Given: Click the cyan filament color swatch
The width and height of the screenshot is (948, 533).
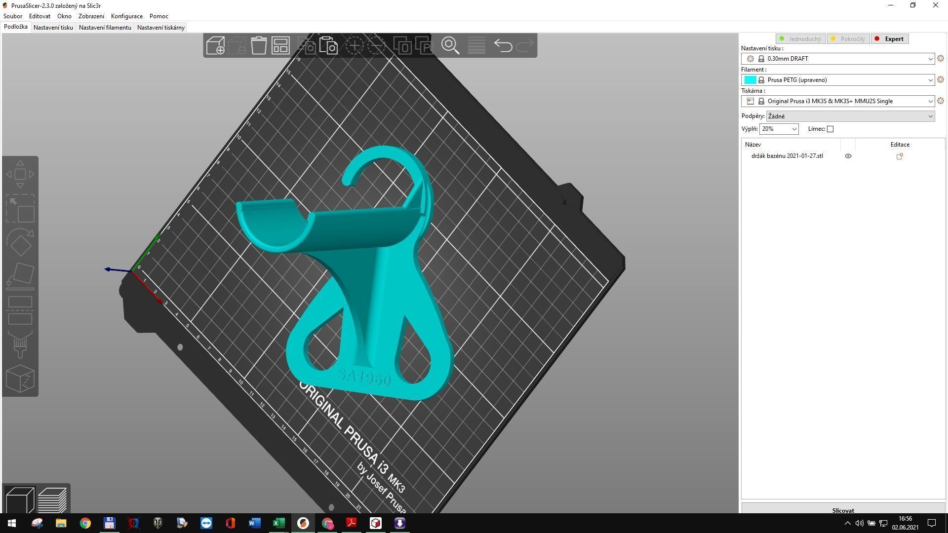Looking at the screenshot, I should pyautogui.click(x=750, y=80).
